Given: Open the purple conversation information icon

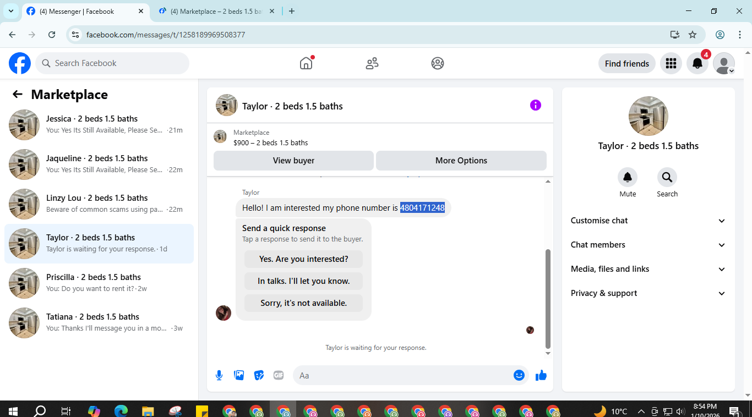Looking at the screenshot, I should [536, 105].
